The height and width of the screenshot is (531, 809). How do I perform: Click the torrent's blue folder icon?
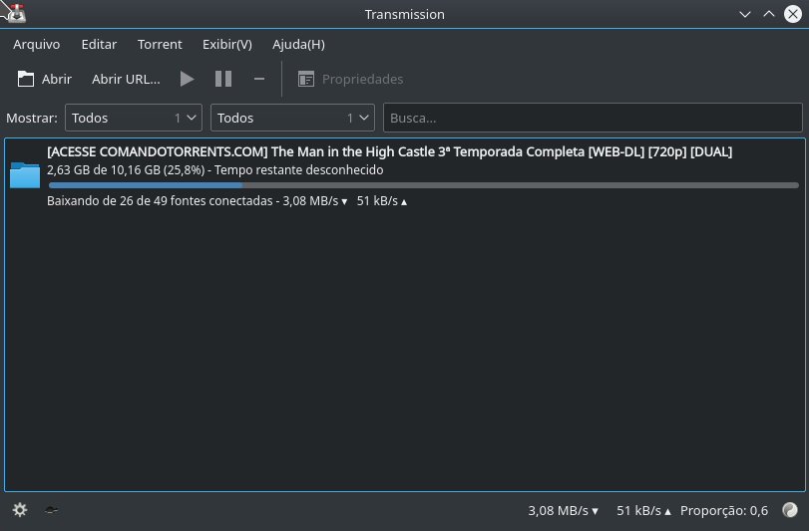coord(25,175)
